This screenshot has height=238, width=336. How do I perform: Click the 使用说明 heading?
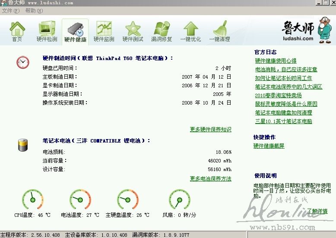(x=265, y=176)
